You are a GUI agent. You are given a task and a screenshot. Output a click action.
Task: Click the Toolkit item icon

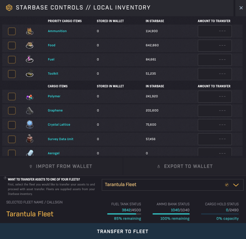[x=30, y=73]
